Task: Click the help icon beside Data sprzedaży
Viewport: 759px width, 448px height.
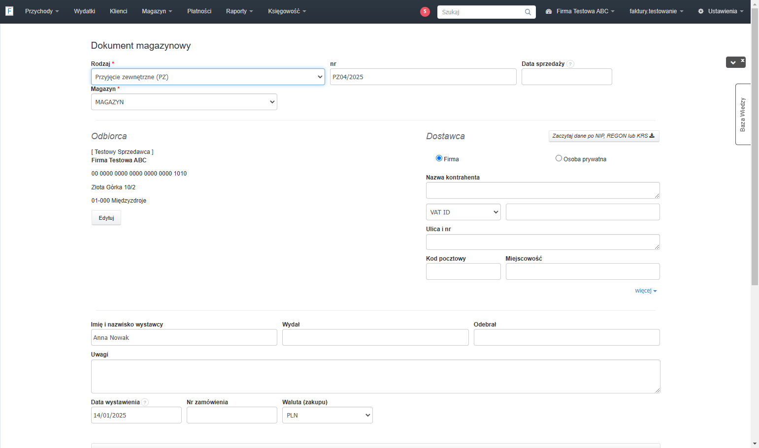Action: [570, 64]
